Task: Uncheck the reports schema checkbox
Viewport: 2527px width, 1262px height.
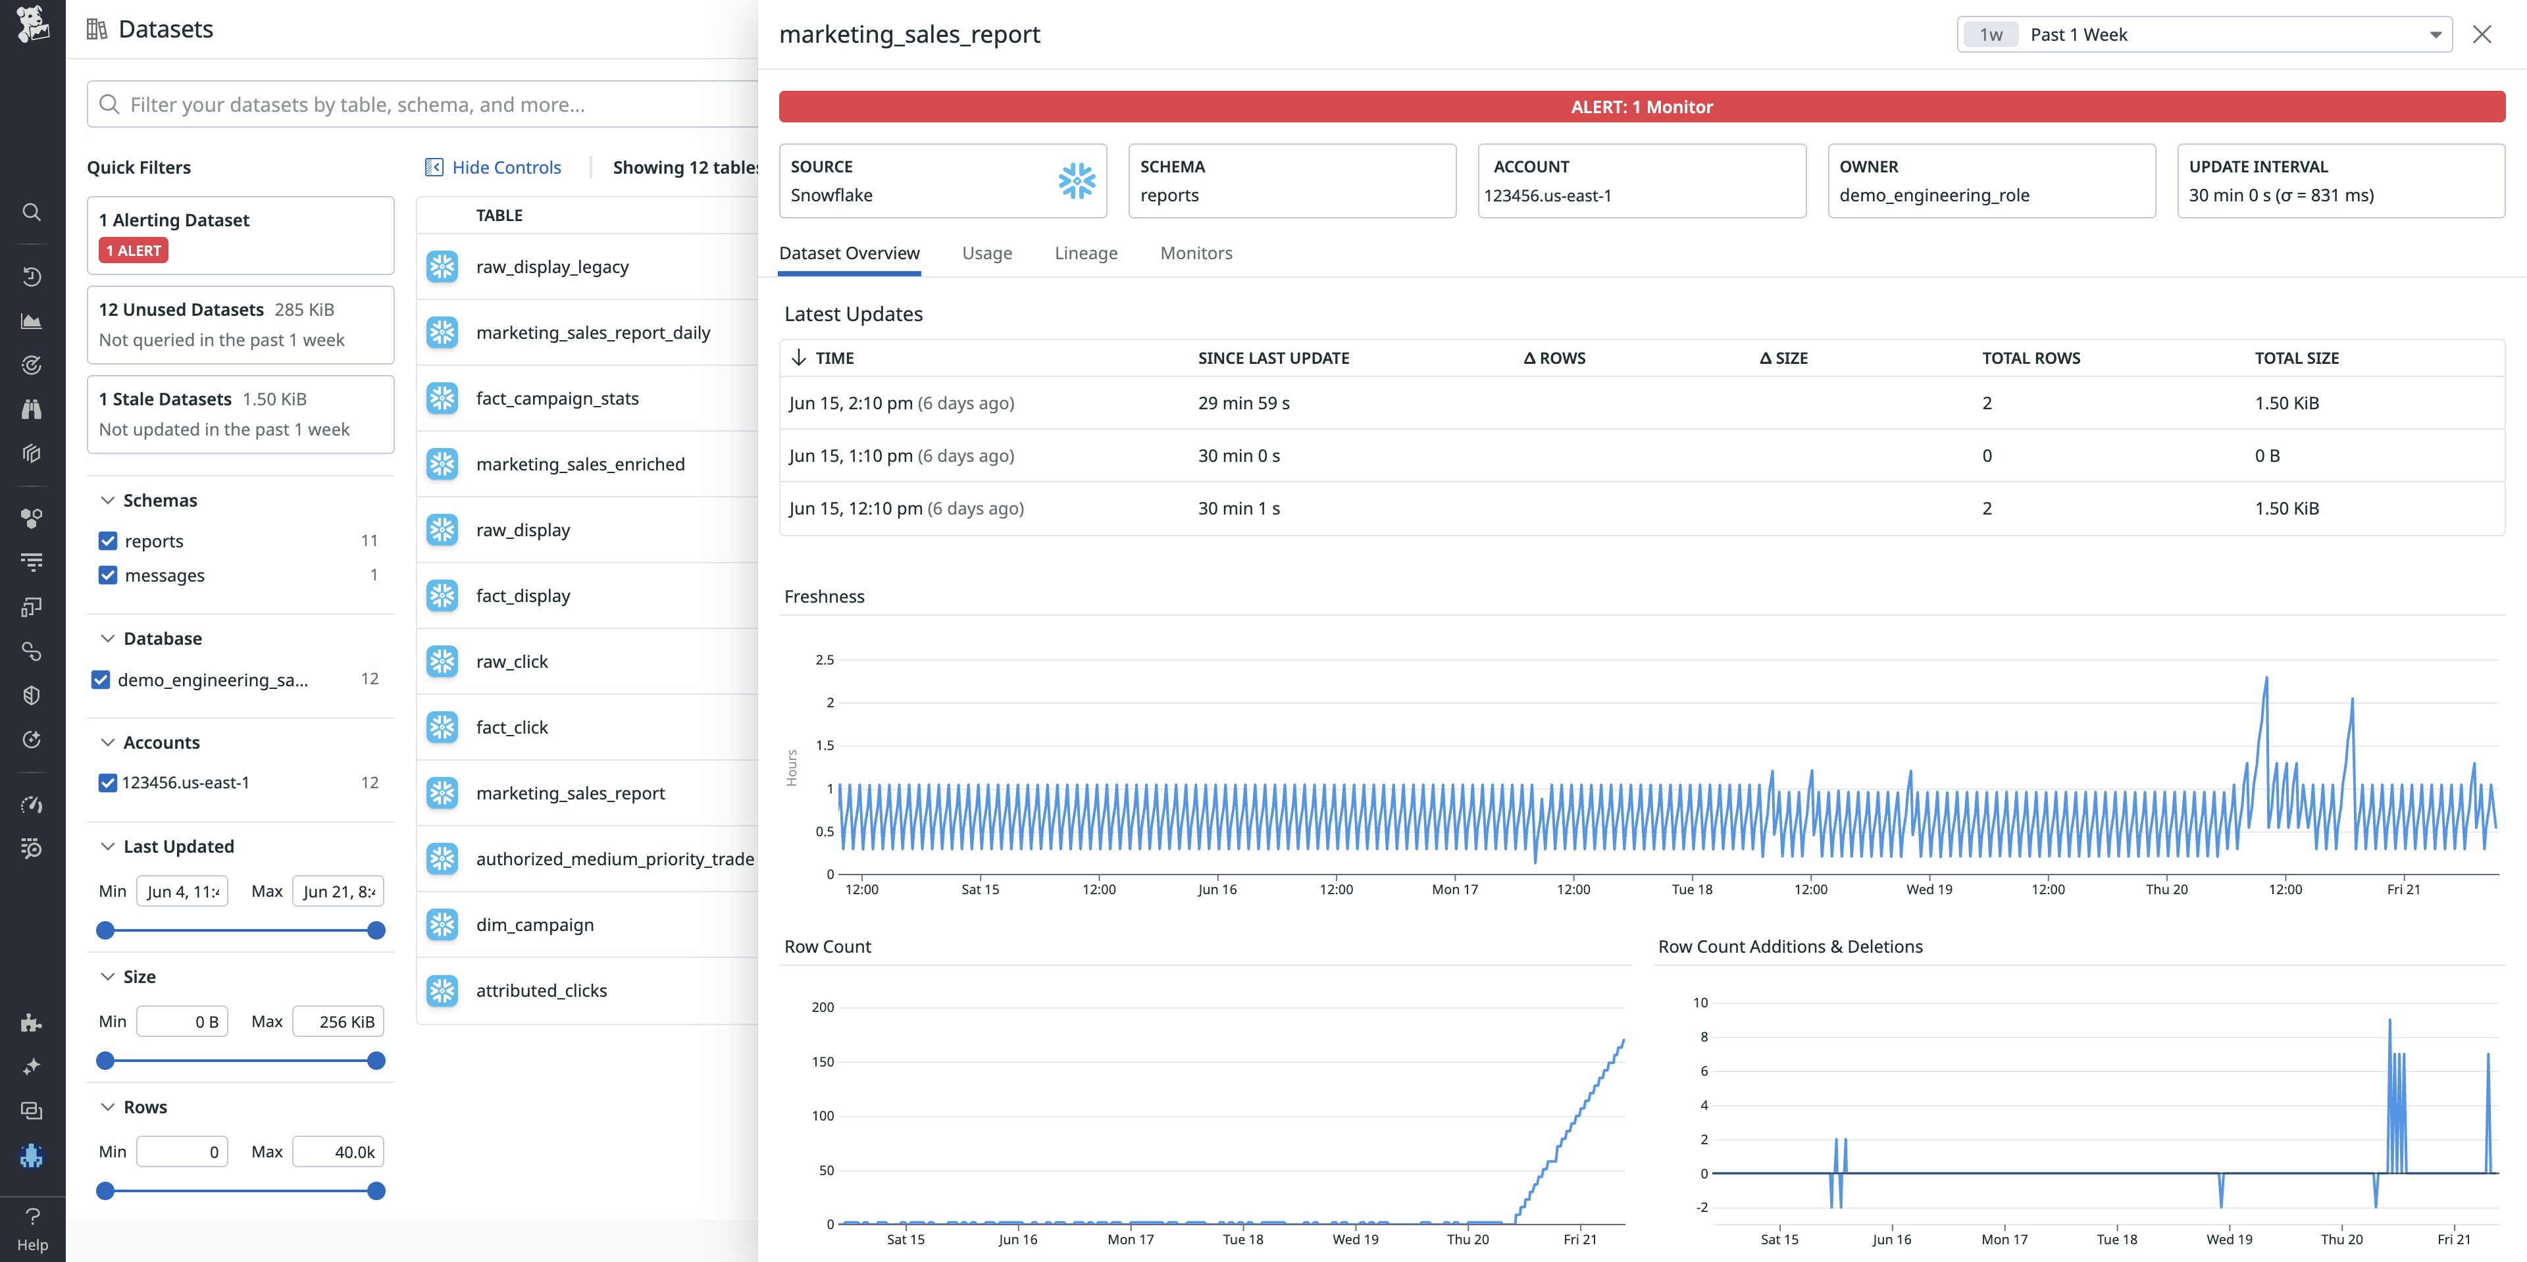Action: (x=108, y=542)
